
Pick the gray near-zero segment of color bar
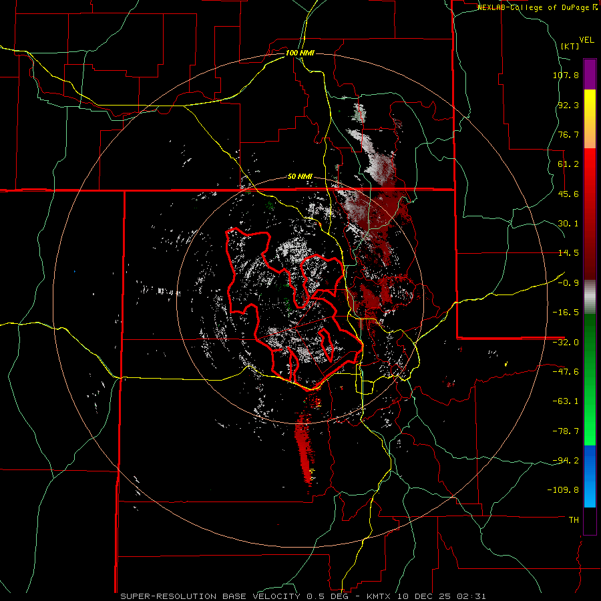[x=590, y=297]
